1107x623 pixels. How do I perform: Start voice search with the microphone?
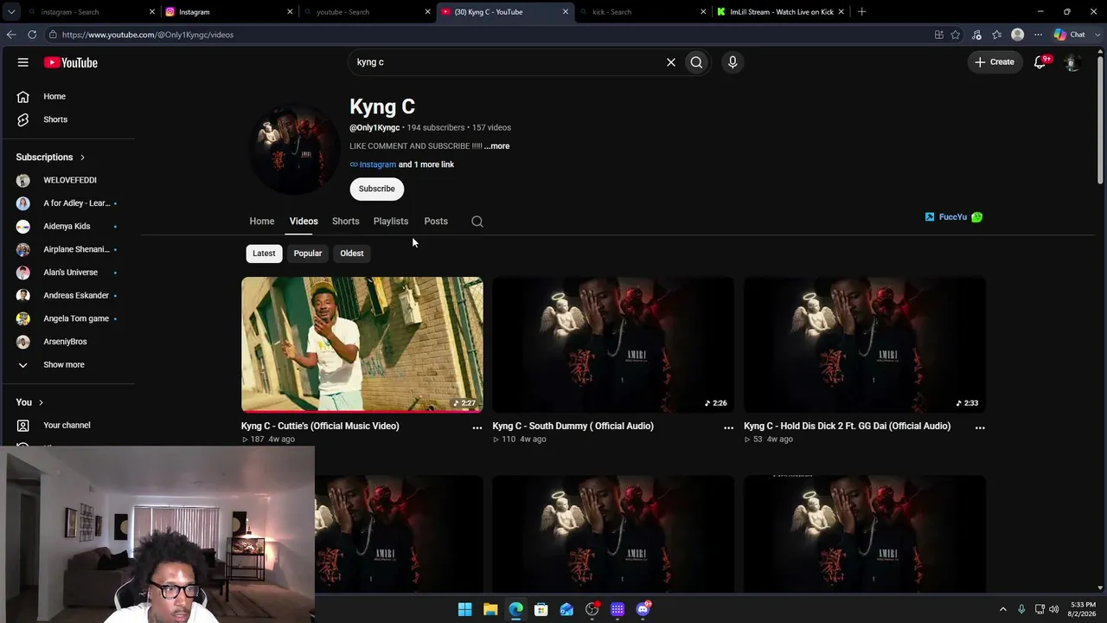pos(733,62)
